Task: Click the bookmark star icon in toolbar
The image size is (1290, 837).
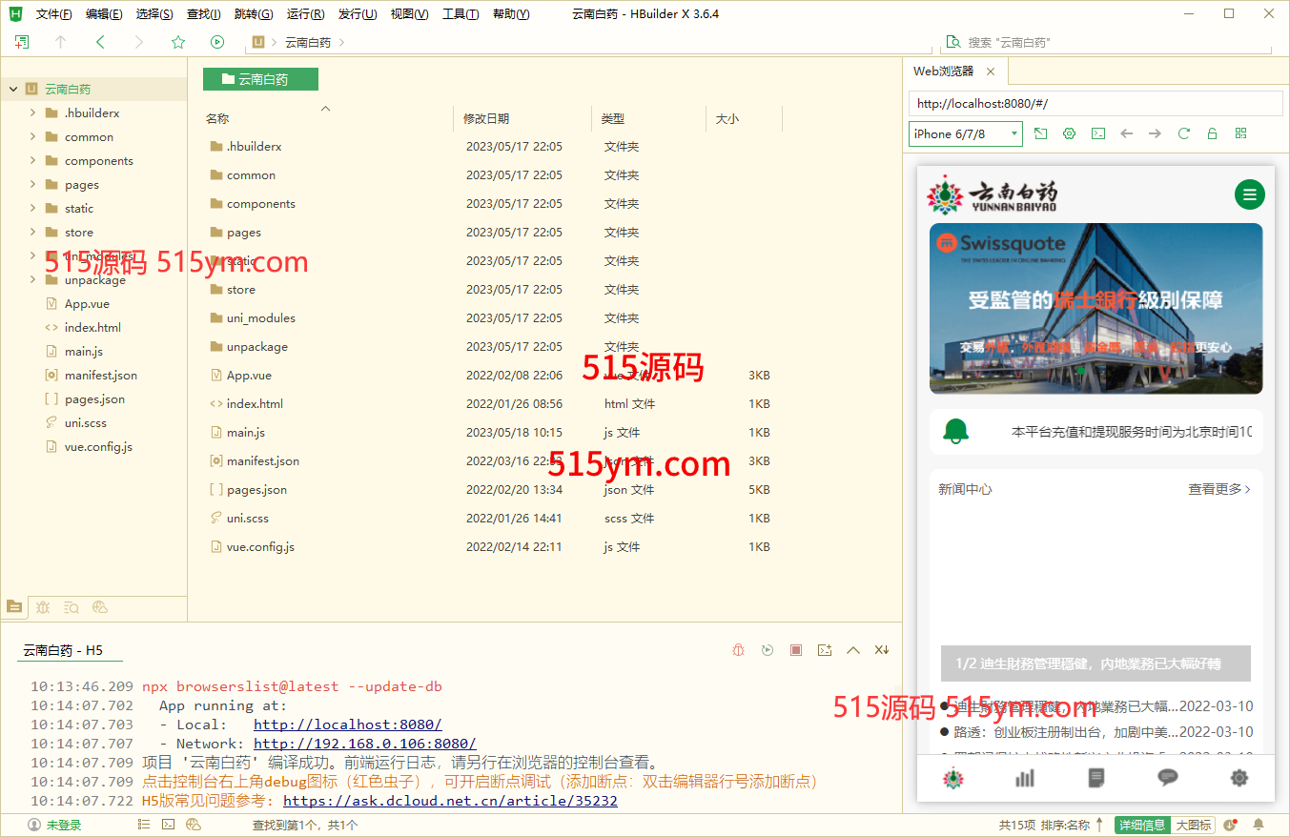Action: click(178, 42)
